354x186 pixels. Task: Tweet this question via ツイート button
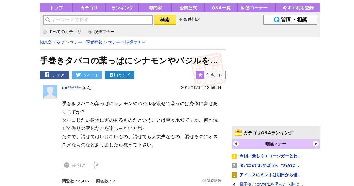tap(87, 75)
